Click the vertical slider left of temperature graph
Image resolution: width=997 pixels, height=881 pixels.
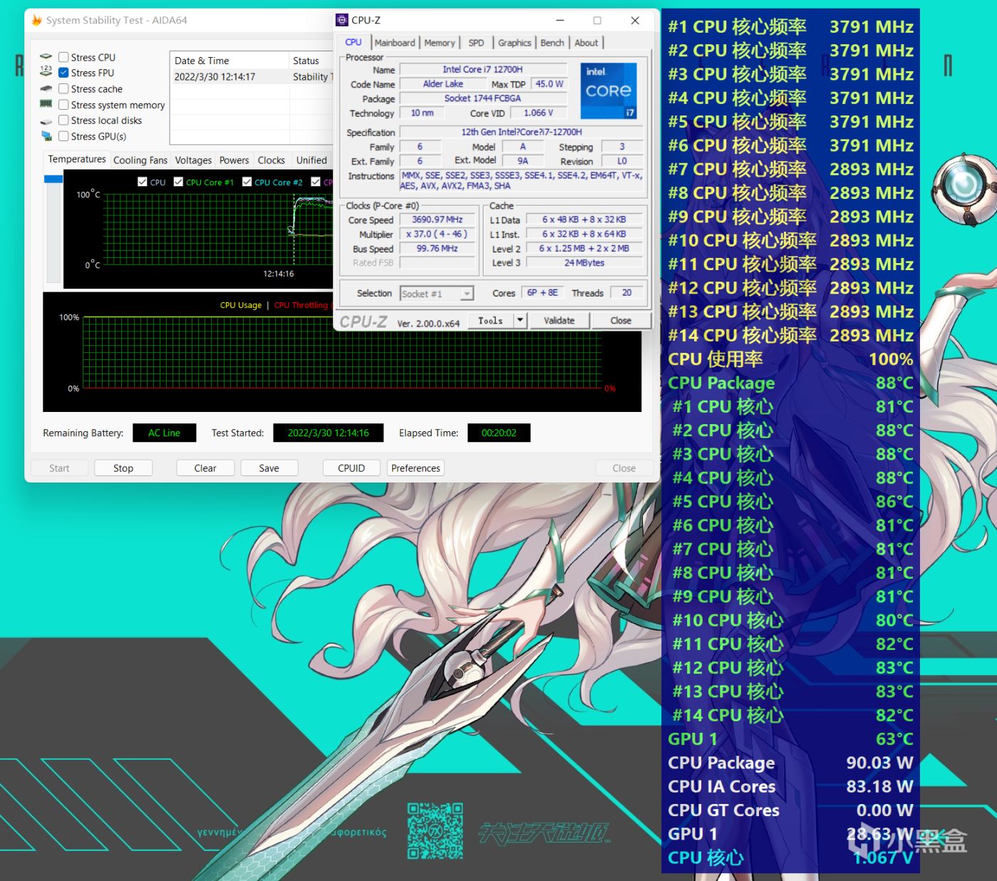[x=53, y=228]
